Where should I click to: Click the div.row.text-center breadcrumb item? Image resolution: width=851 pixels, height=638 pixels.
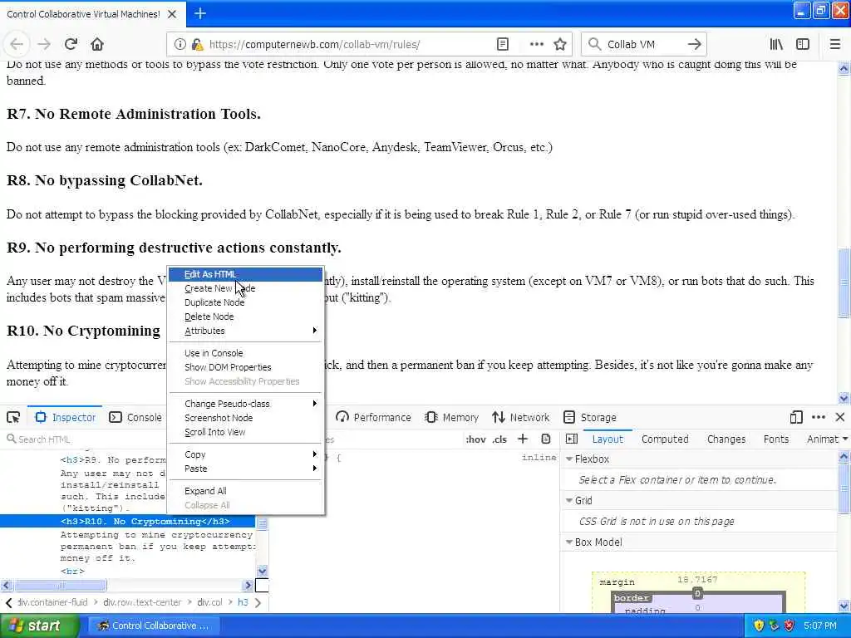point(141,602)
